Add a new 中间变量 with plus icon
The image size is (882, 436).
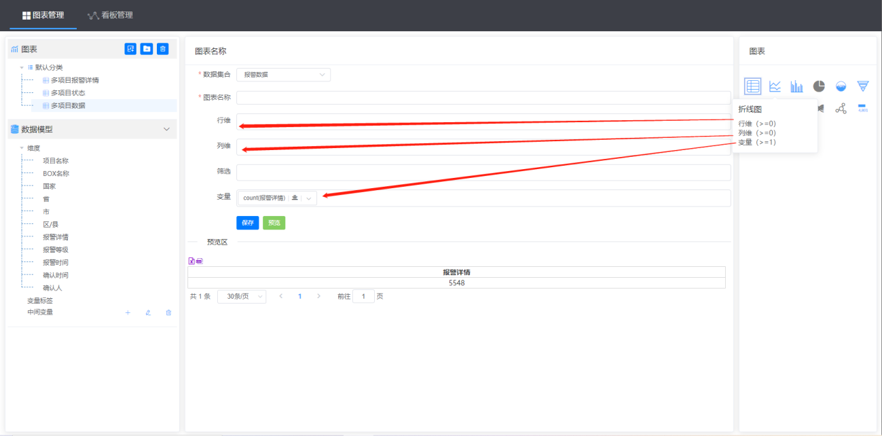coord(127,312)
